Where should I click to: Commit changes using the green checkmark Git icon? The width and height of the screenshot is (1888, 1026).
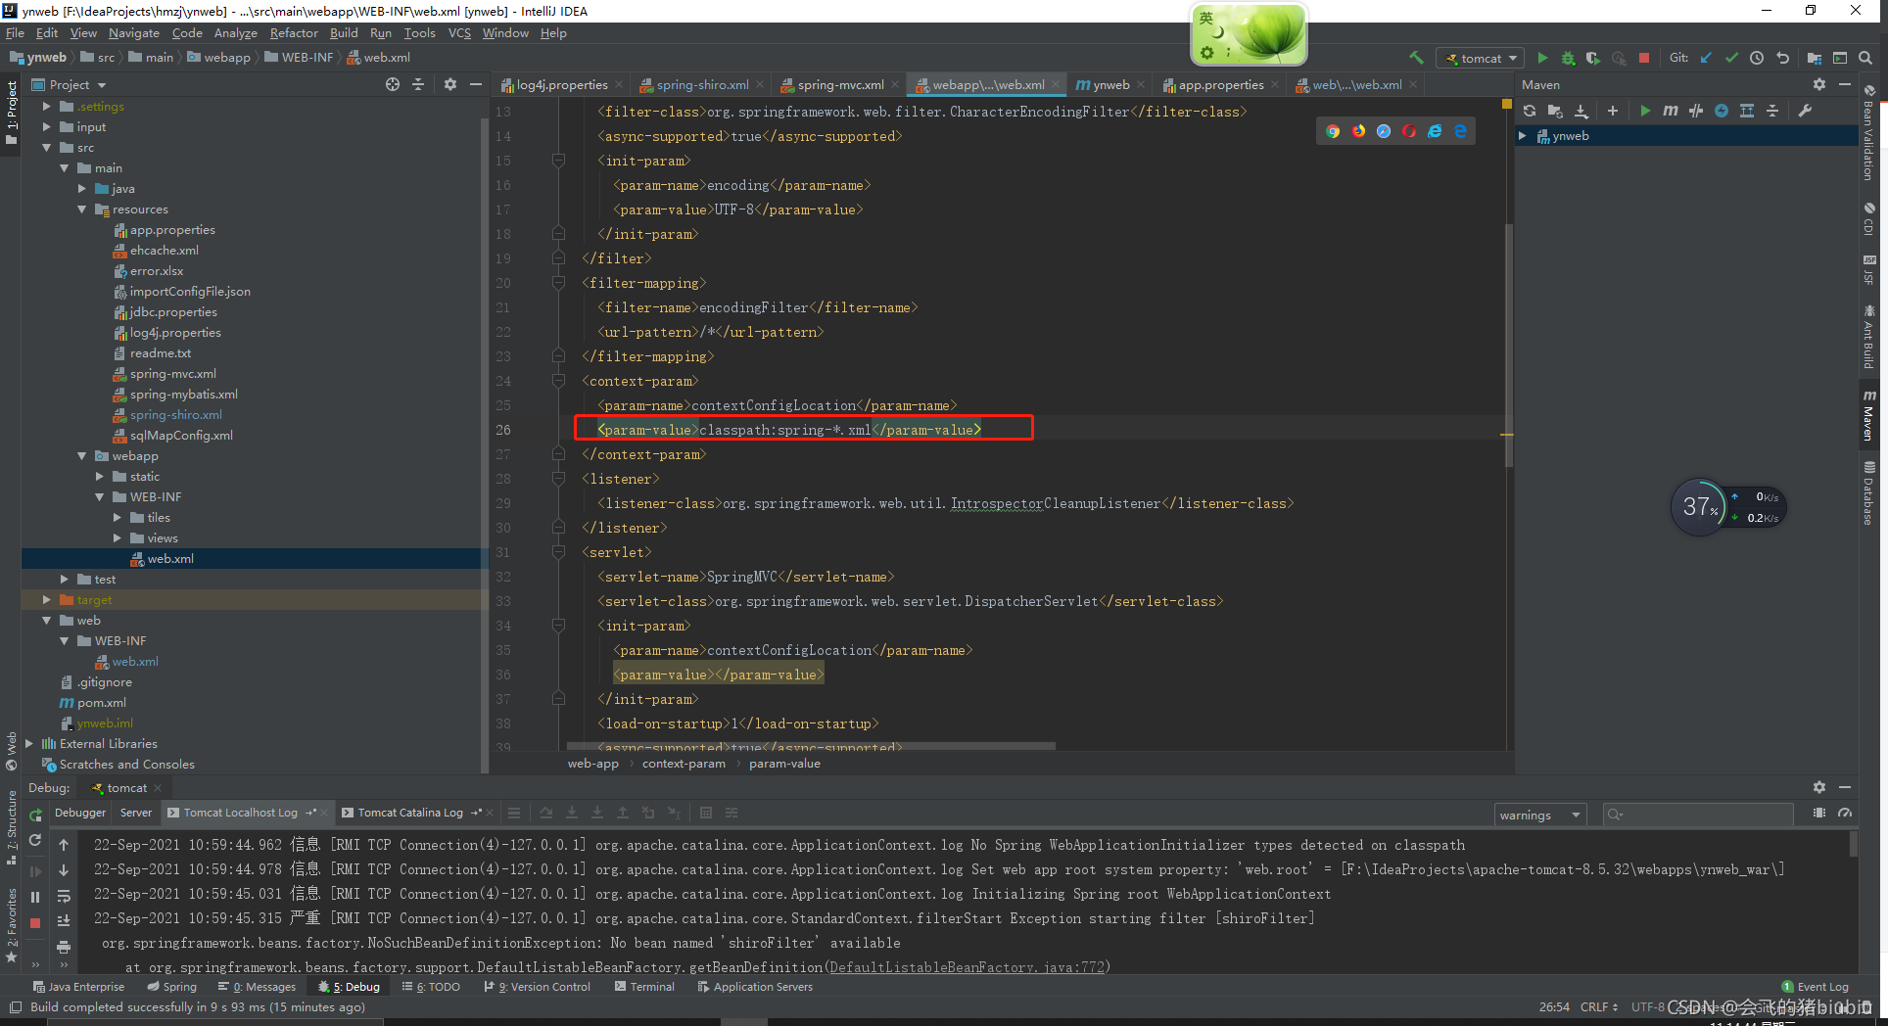pos(1731,57)
